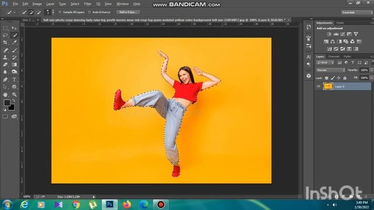Toggle lock transparent pixels
The image size is (374, 210).
click(x=327, y=78)
